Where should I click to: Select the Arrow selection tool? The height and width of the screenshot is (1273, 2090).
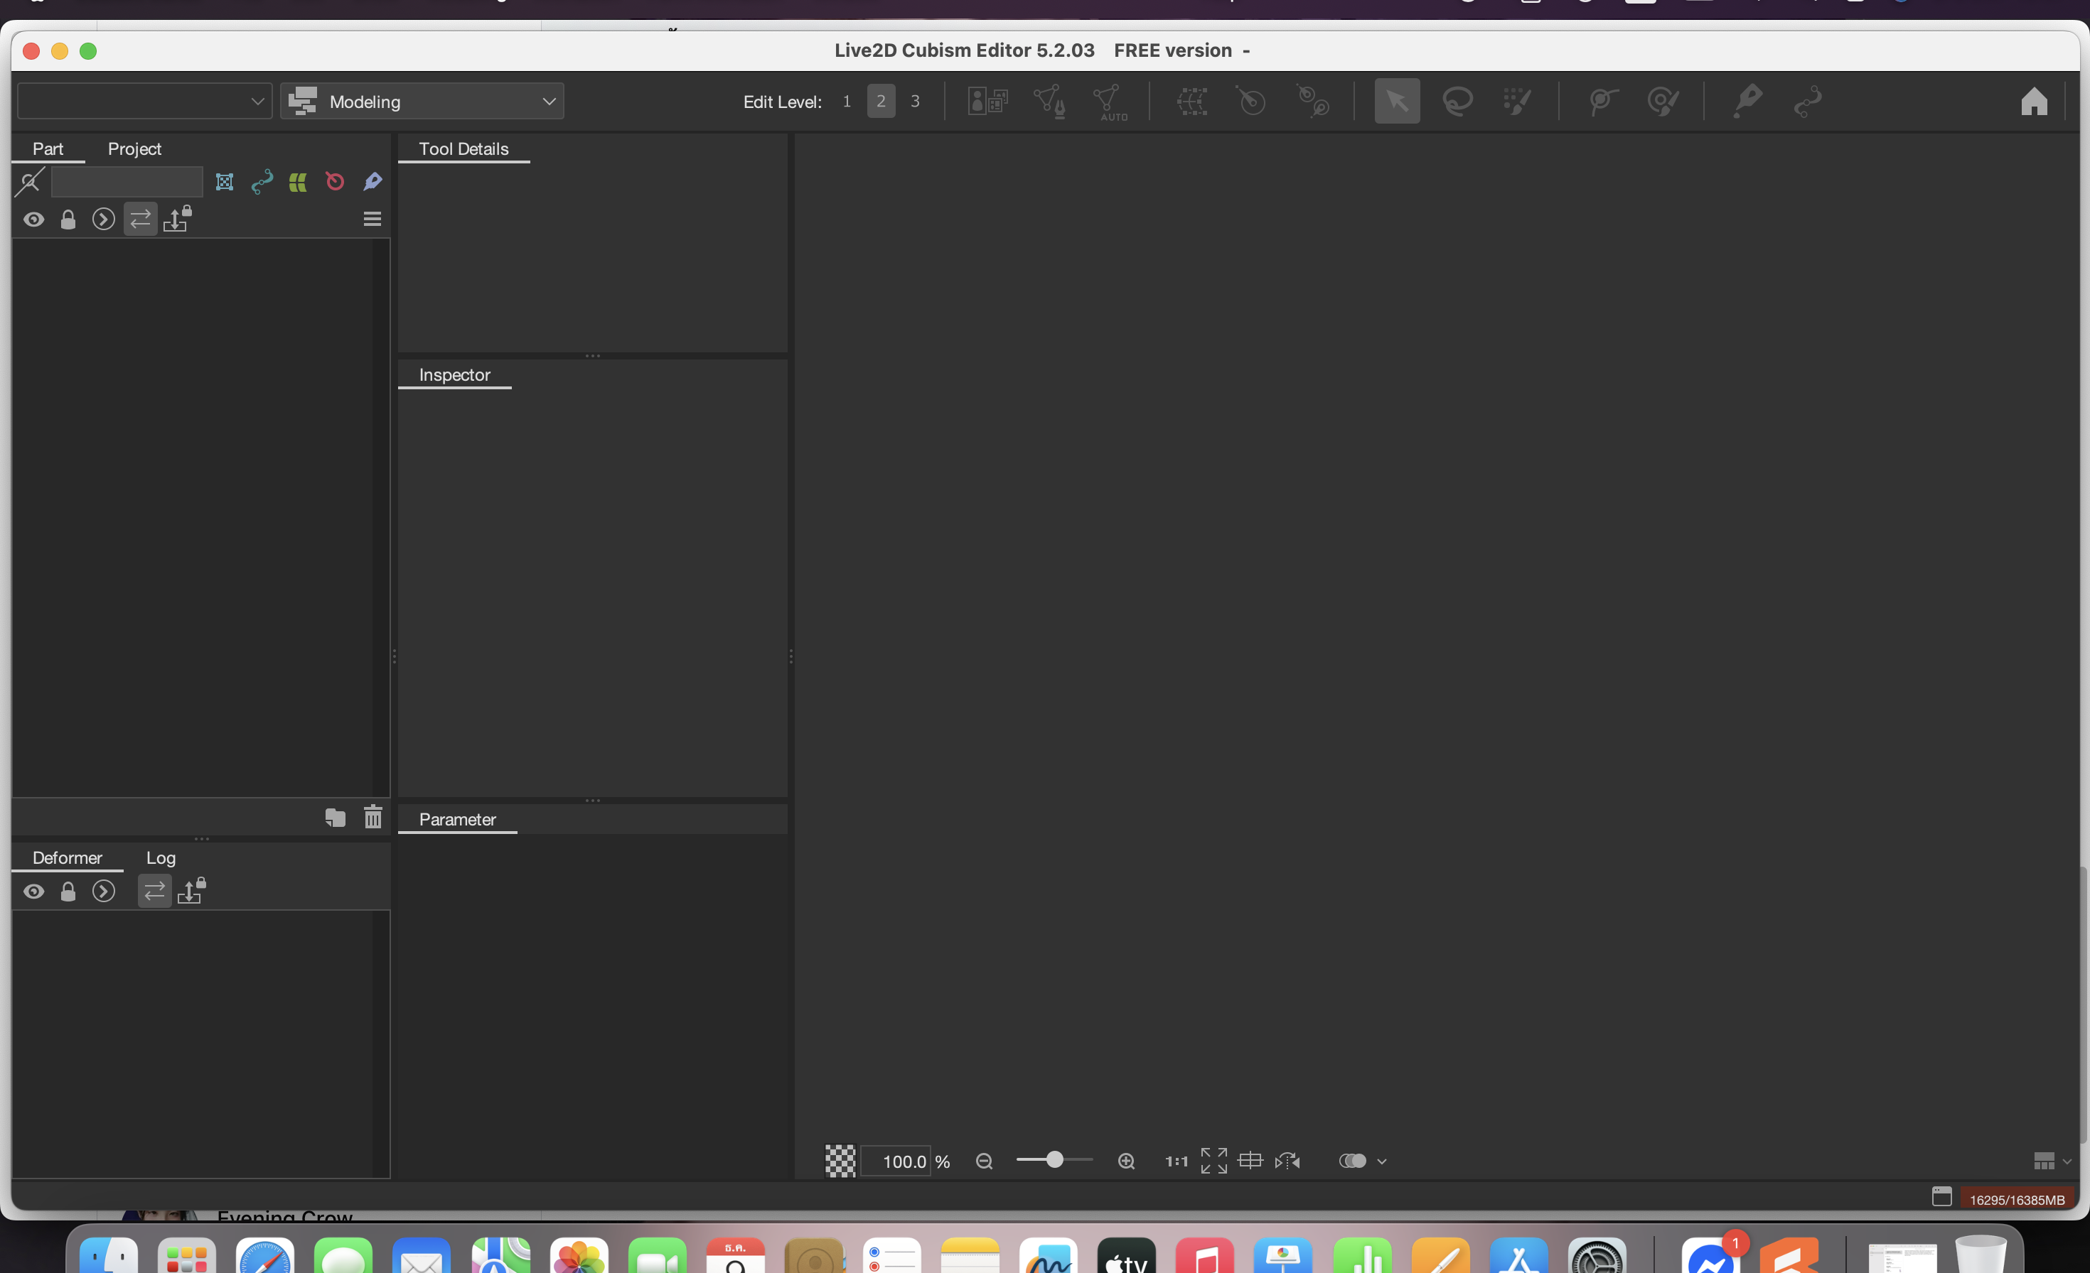click(x=1396, y=102)
